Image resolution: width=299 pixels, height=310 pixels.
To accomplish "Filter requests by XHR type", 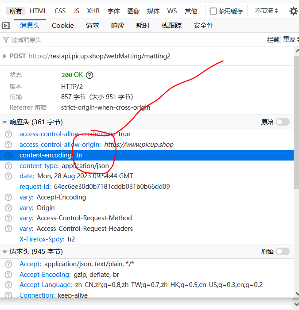I will [93, 11].
